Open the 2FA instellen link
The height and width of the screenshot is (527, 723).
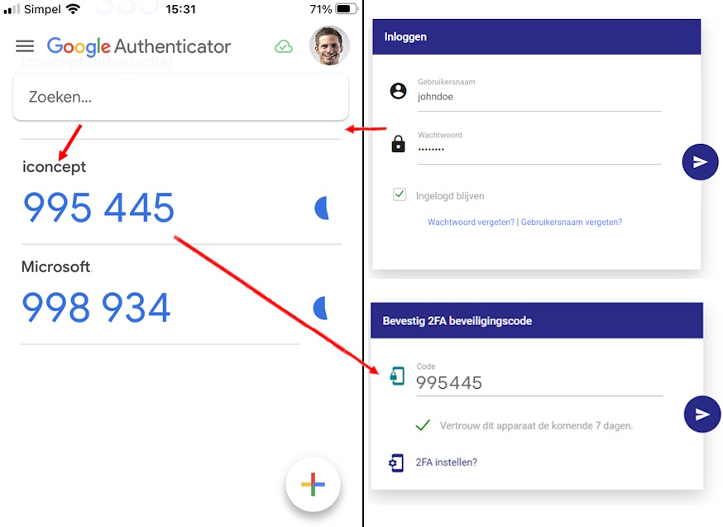click(446, 462)
